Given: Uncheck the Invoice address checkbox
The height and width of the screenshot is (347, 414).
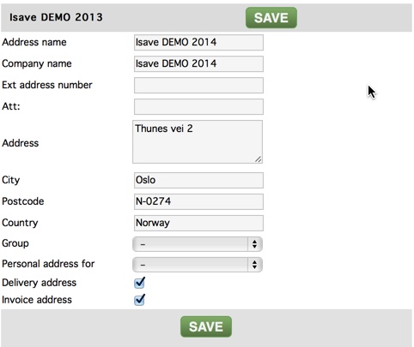Looking at the screenshot, I should point(139,300).
